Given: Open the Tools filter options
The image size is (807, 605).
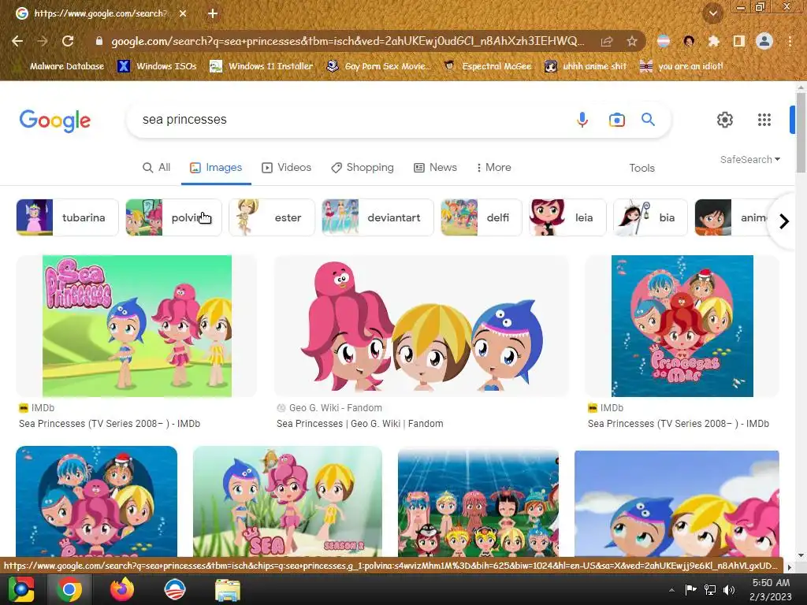Looking at the screenshot, I should pyautogui.click(x=642, y=169).
